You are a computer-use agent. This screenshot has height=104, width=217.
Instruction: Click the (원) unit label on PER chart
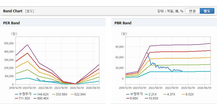coord(14,34)
